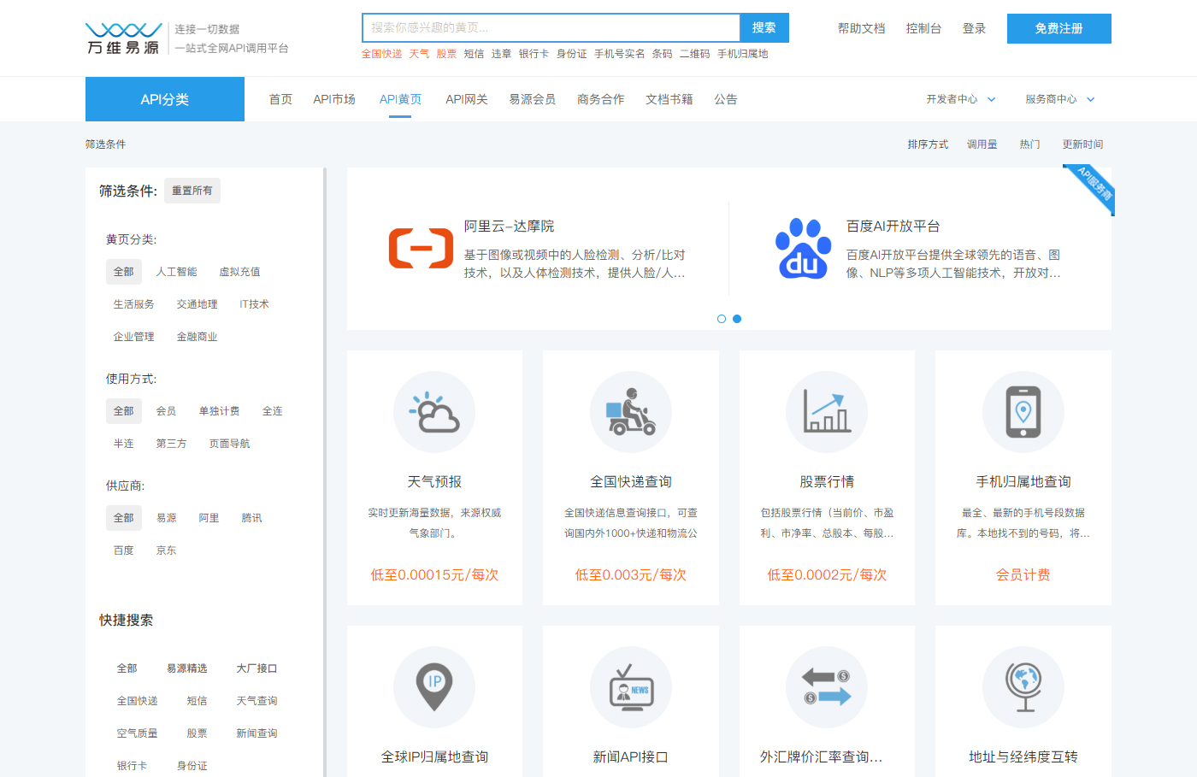Open the Alibaba Cloud DAMO Academy logo
This screenshot has width=1197, height=777.
click(421, 249)
